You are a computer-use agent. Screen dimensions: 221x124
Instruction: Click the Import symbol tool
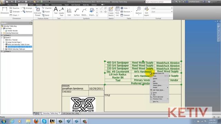point(92,12)
